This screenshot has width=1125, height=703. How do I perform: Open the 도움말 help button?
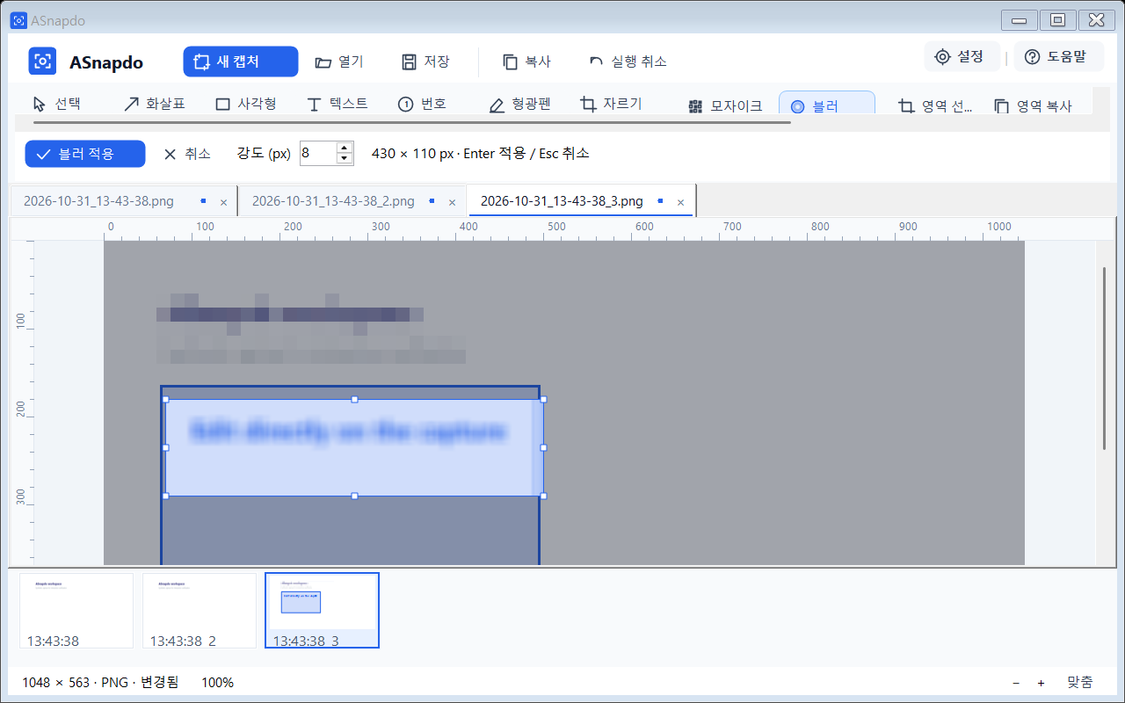(1057, 57)
